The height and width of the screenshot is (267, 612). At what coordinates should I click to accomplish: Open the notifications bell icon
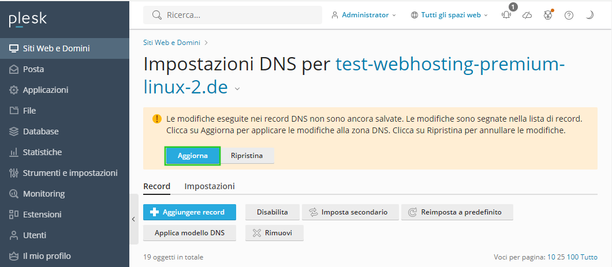pos(506,15)
